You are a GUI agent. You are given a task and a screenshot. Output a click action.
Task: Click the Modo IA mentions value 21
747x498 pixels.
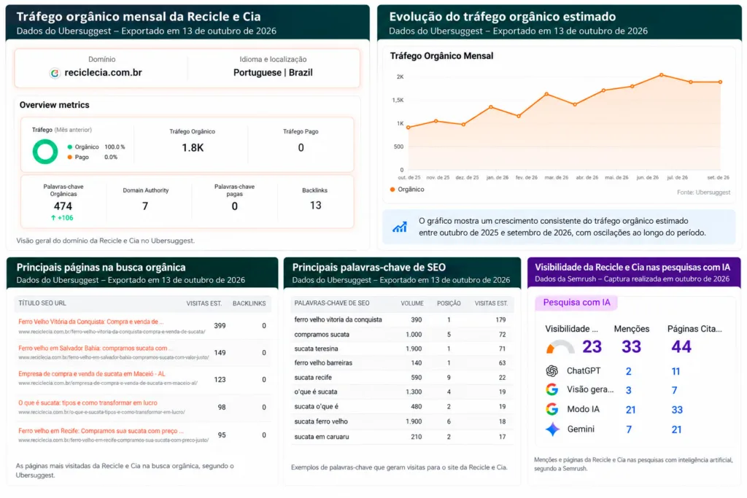pos(631,410)
